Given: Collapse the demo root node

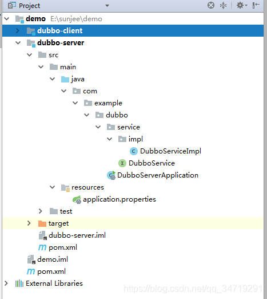Looking at the screenshot, I should (7, 19).
